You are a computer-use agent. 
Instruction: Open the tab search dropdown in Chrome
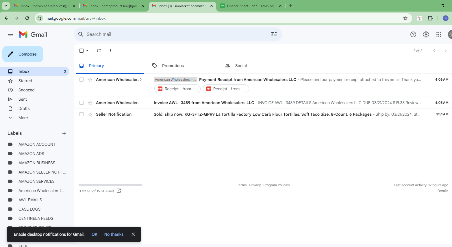[x=5, y=6]
